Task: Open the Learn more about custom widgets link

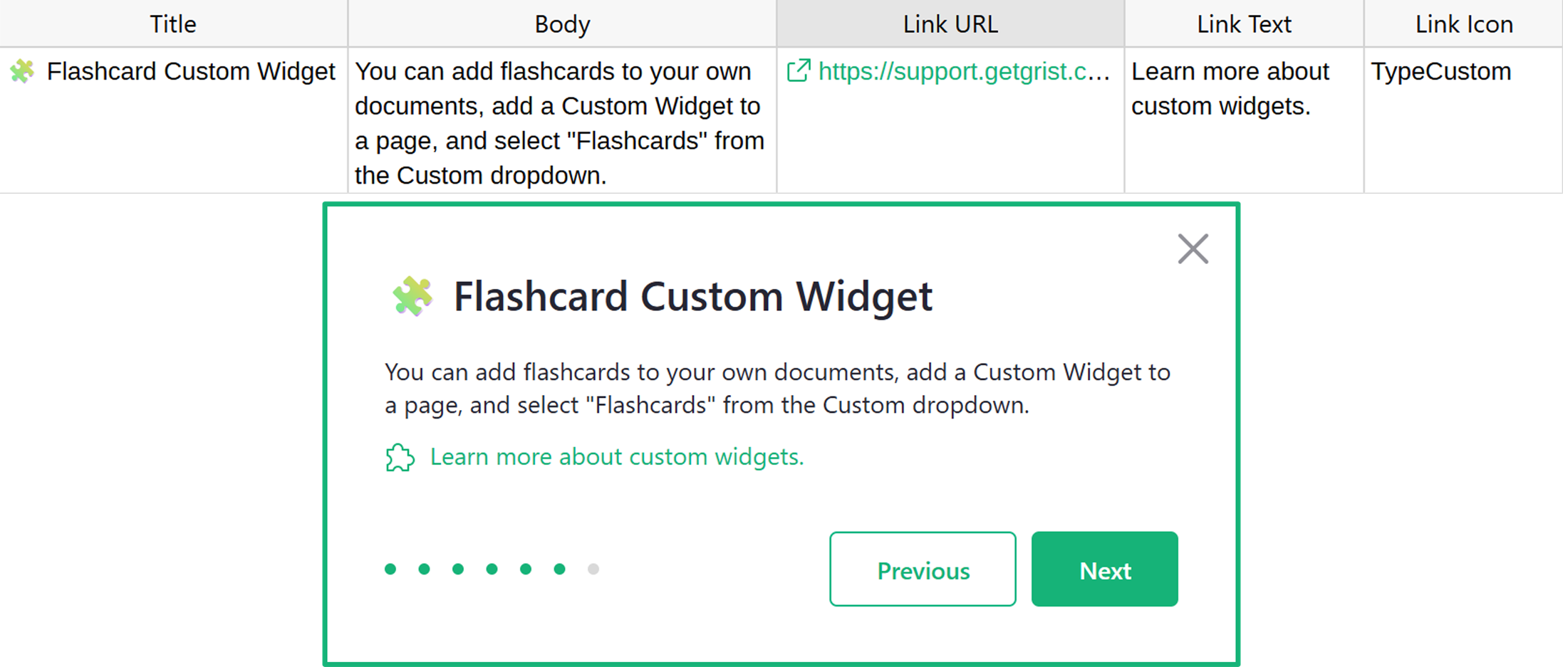Action: click(616, 457)
